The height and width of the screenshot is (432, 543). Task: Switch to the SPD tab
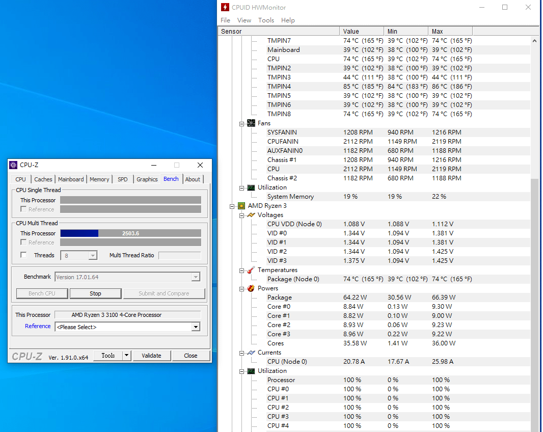click(x=123, y=179)
